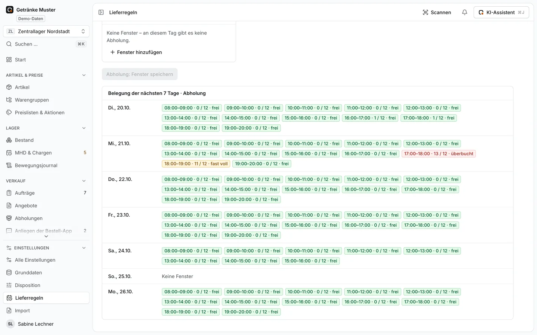This screenshot has height=335, width=537.
Task: Click the Scannen barcode button
Action: (x=437, y=12)
